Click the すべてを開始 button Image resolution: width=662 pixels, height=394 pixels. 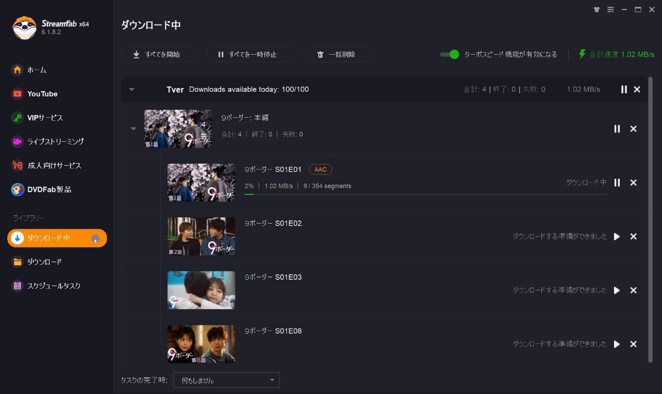[160, 54]
